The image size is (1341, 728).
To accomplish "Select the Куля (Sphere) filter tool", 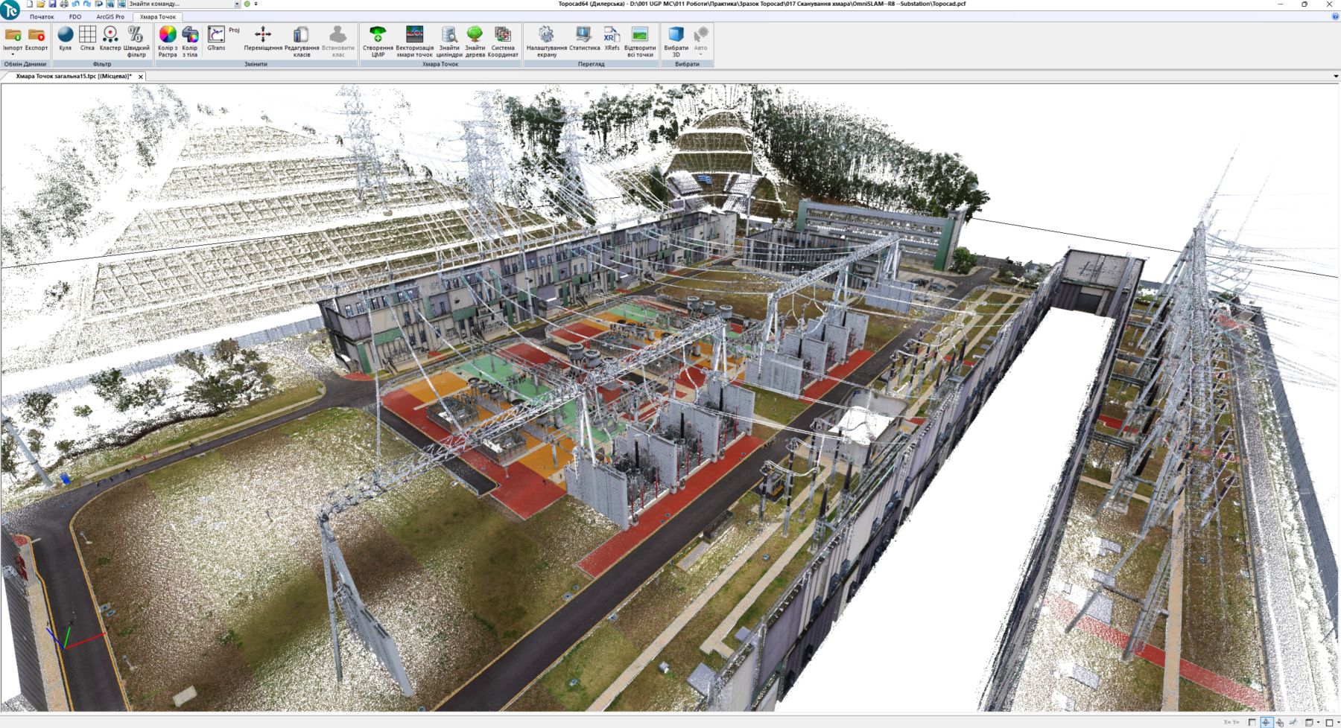I will [x=66, y=36].
